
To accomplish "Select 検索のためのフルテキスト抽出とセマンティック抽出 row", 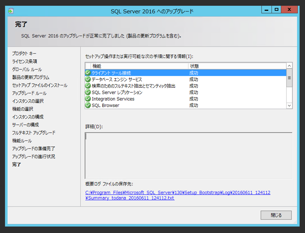I will click(x=186, y=86).
